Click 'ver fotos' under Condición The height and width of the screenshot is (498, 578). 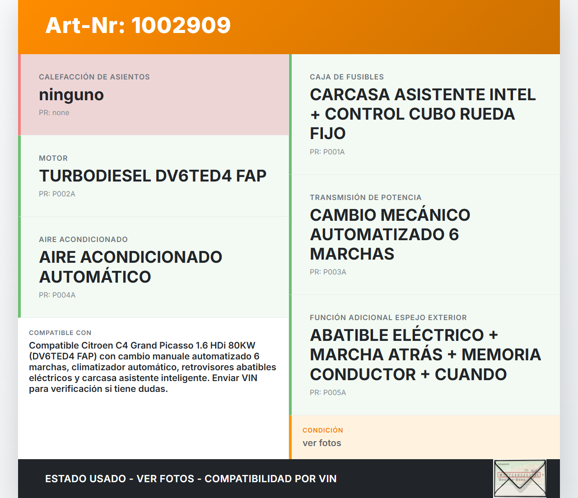[322, 443]
